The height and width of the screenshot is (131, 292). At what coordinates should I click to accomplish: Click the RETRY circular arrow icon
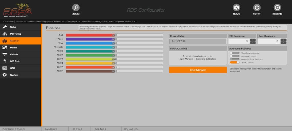click(257, 8)
